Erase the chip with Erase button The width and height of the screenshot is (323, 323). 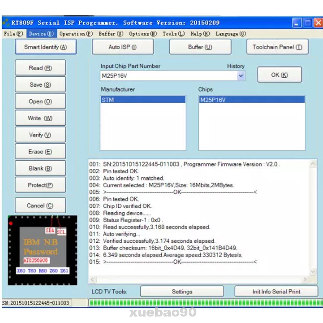(40, 152)
